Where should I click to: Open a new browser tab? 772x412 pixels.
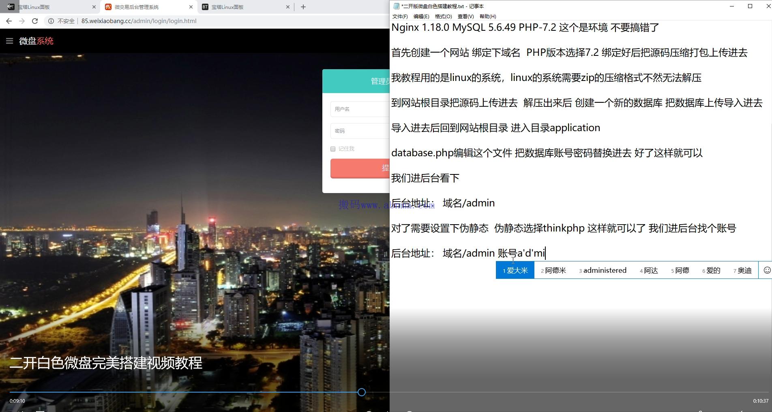[x=303, y=7]
